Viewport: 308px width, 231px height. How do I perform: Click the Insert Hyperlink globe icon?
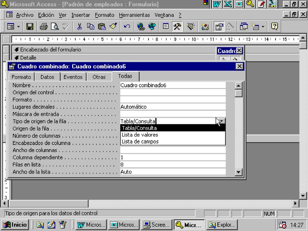(x=141, y=26)
